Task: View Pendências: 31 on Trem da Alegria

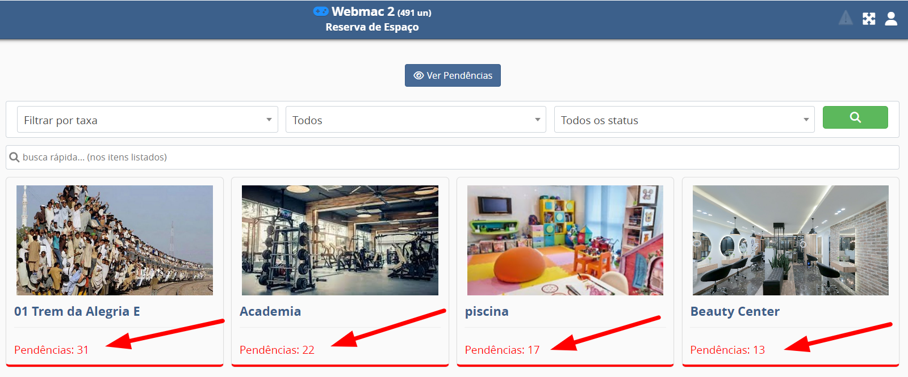Action: click(x=52, y=350)
